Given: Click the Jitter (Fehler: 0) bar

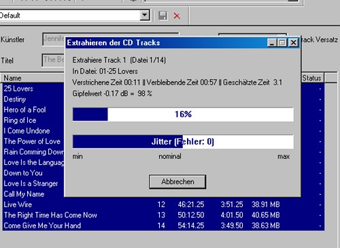Looking at the screenshot, I should (x=183, y=142).
